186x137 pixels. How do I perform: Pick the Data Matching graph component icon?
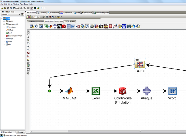point(115,26)
